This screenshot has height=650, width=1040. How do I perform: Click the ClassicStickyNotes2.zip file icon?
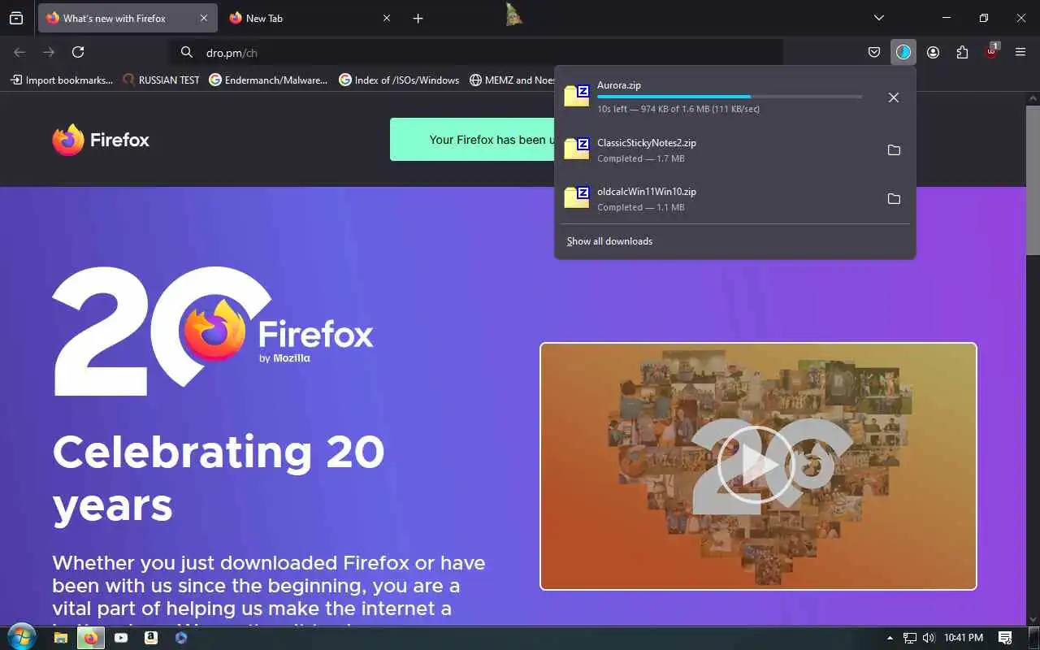[577, 148]
